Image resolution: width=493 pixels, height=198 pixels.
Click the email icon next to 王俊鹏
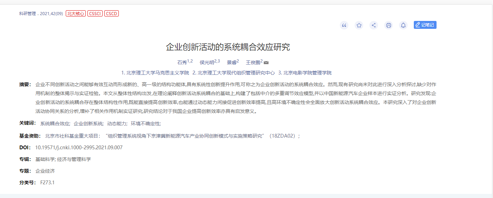pos(267,62)
